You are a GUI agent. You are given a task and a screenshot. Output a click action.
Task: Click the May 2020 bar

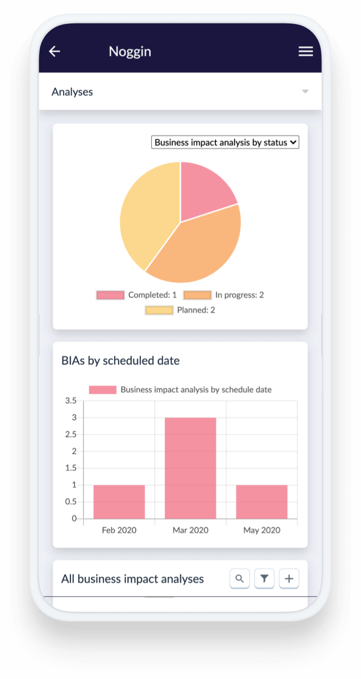coord(261,502)
